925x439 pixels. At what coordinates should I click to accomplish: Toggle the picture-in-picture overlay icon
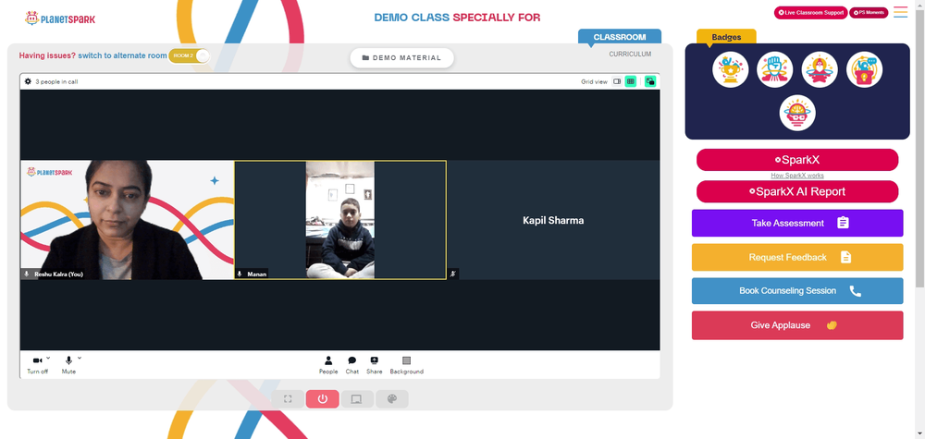tap(650, 81)
